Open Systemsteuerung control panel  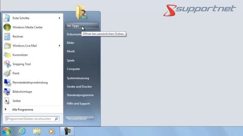click(x=78, y=78)
